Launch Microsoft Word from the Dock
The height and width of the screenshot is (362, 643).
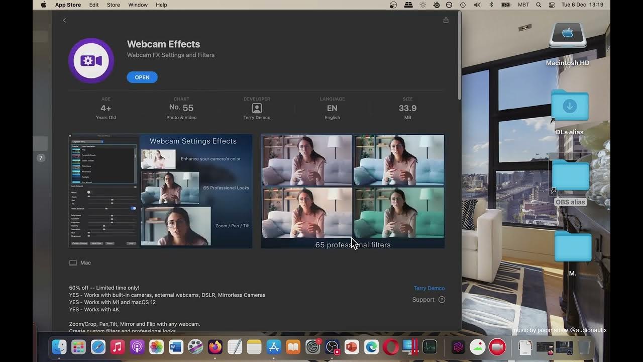176,347
